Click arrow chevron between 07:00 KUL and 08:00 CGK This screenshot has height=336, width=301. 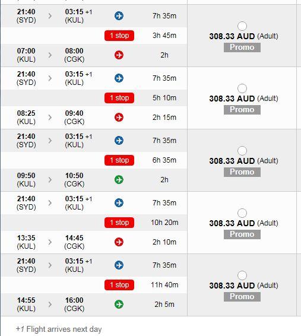click(50, 55)
